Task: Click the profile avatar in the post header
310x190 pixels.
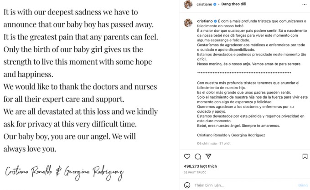Action: click(187, 5)
